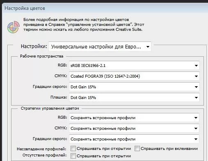Click the Стратегии управления цветом group label

(x=50, y=108)
